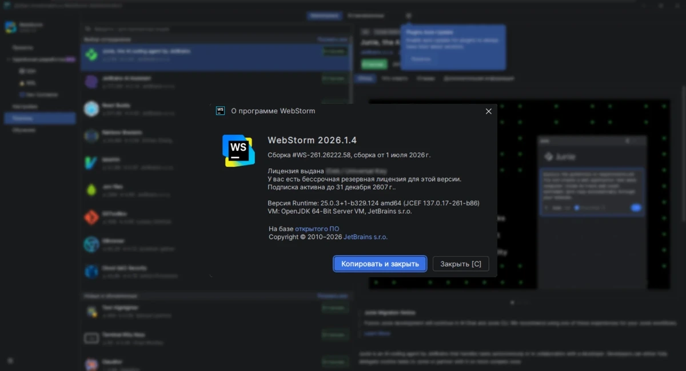Select Обучение in the welcome sidebar

tap(24, 130)
